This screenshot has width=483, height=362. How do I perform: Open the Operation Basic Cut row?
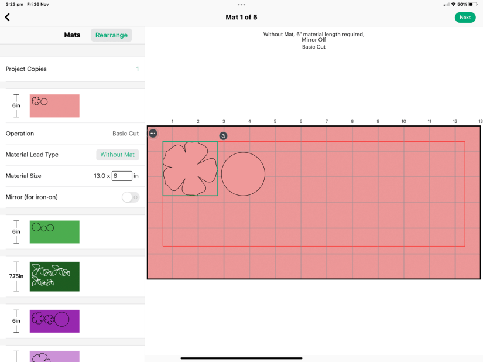(x=72, y=134)
